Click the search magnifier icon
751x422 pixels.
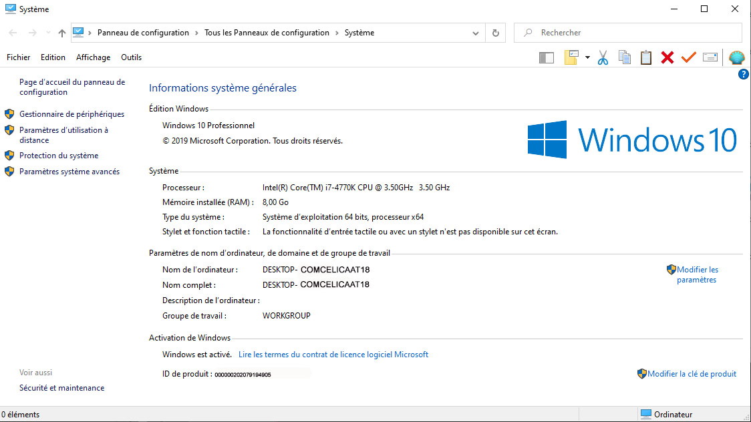point(528,33)
